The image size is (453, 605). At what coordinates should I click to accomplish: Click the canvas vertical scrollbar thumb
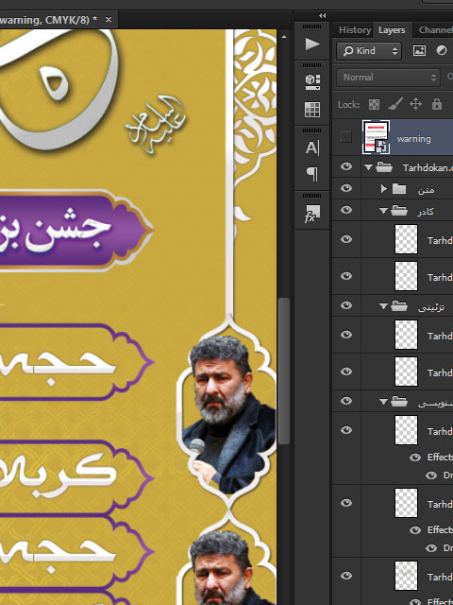(x=284, y=371)
